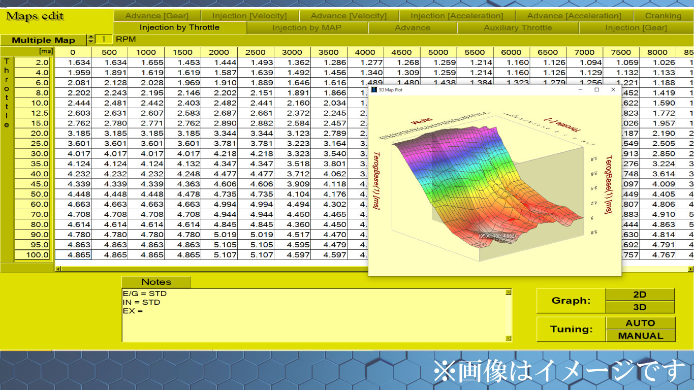Click cell 3.540 in the 3500 RPM column
Viewport: 694px width, 390px height.
(329, 154)
